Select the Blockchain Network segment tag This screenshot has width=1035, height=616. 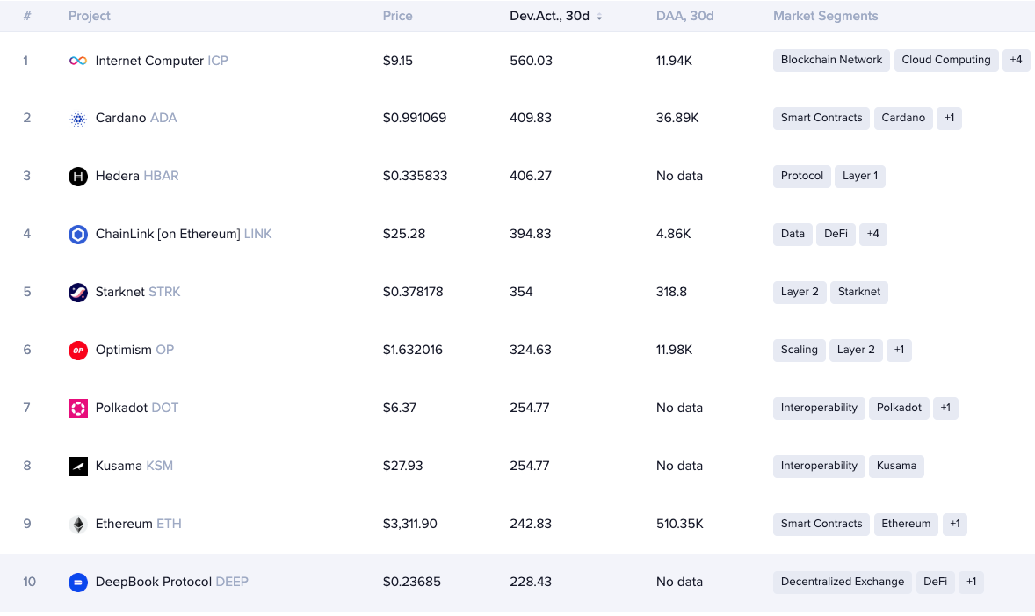click(831, 60)
